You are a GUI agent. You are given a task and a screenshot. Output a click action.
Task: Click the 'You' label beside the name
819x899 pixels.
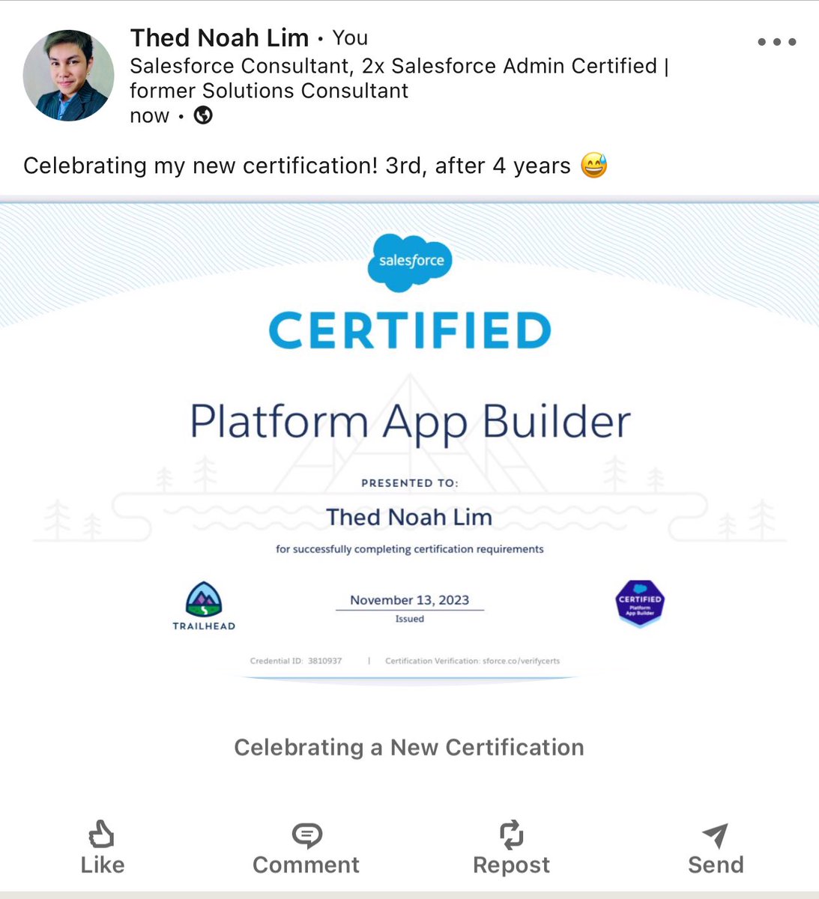tap(350, 37)
